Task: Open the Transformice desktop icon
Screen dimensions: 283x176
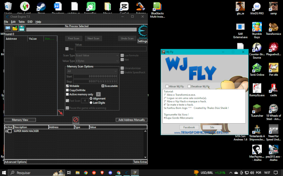Action: pos(273,29)
